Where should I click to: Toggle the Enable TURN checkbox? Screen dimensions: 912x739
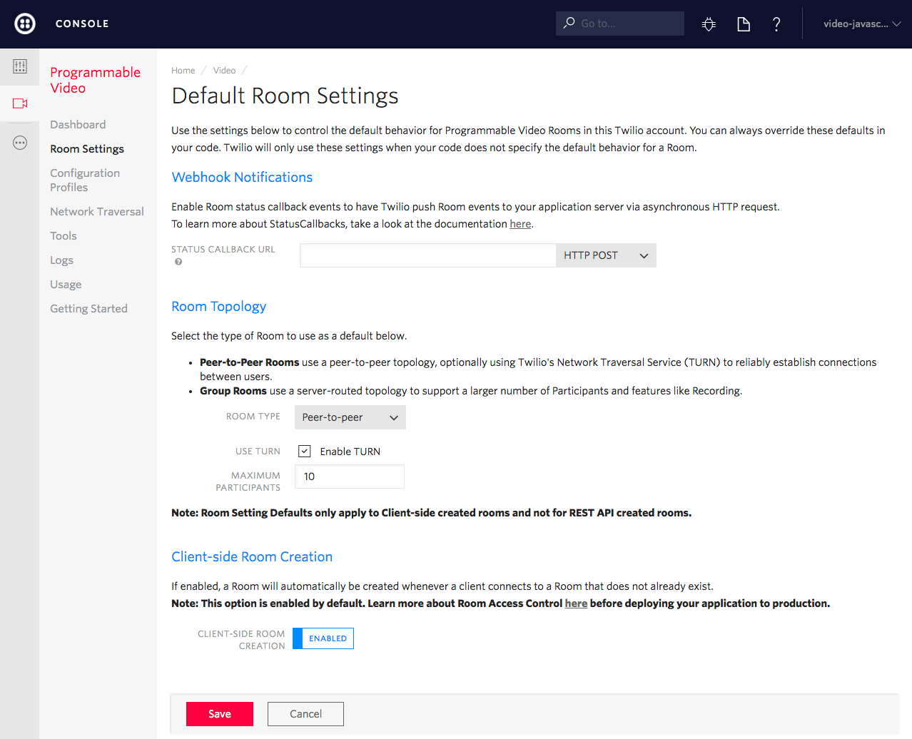[305, 451]
